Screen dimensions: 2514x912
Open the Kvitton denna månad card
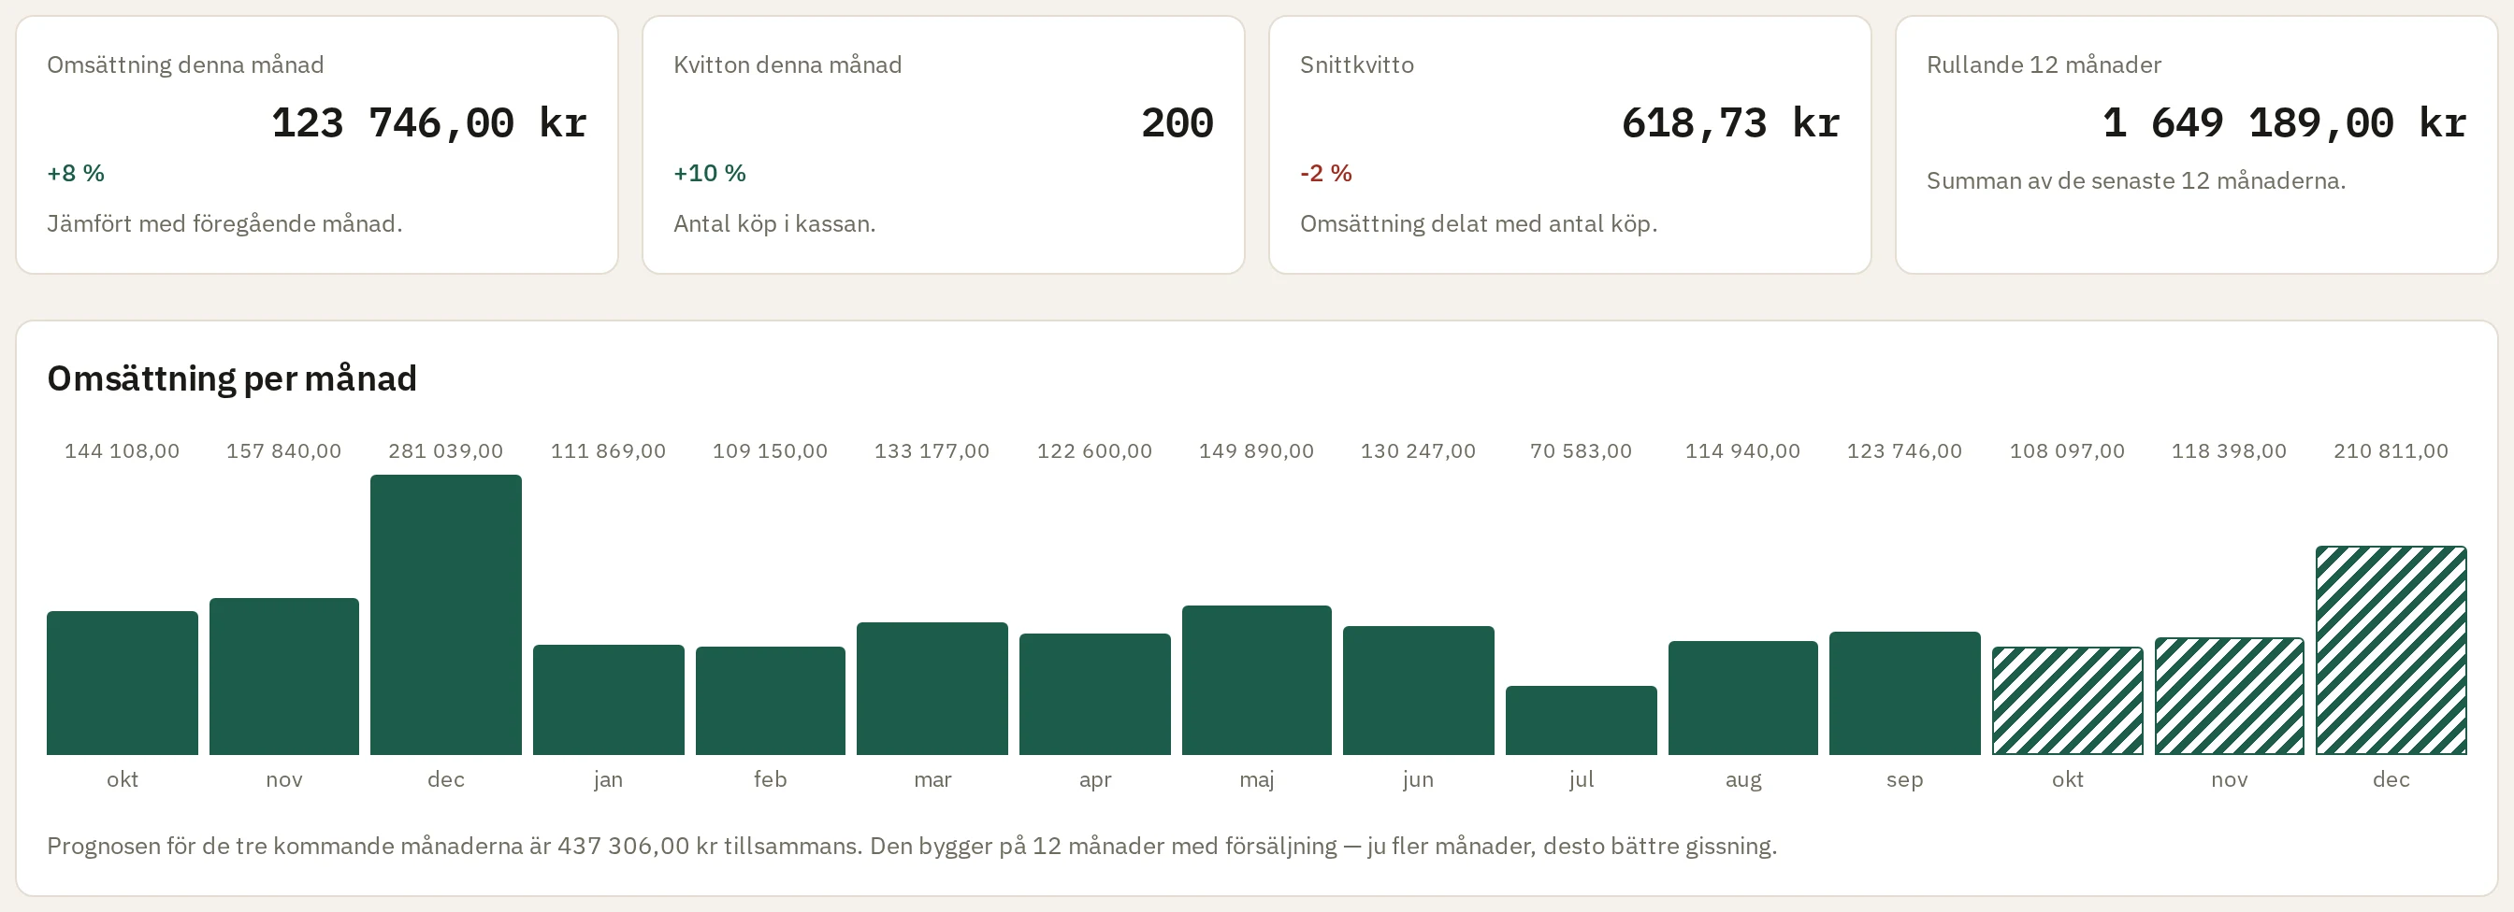(x=944, y=144)
